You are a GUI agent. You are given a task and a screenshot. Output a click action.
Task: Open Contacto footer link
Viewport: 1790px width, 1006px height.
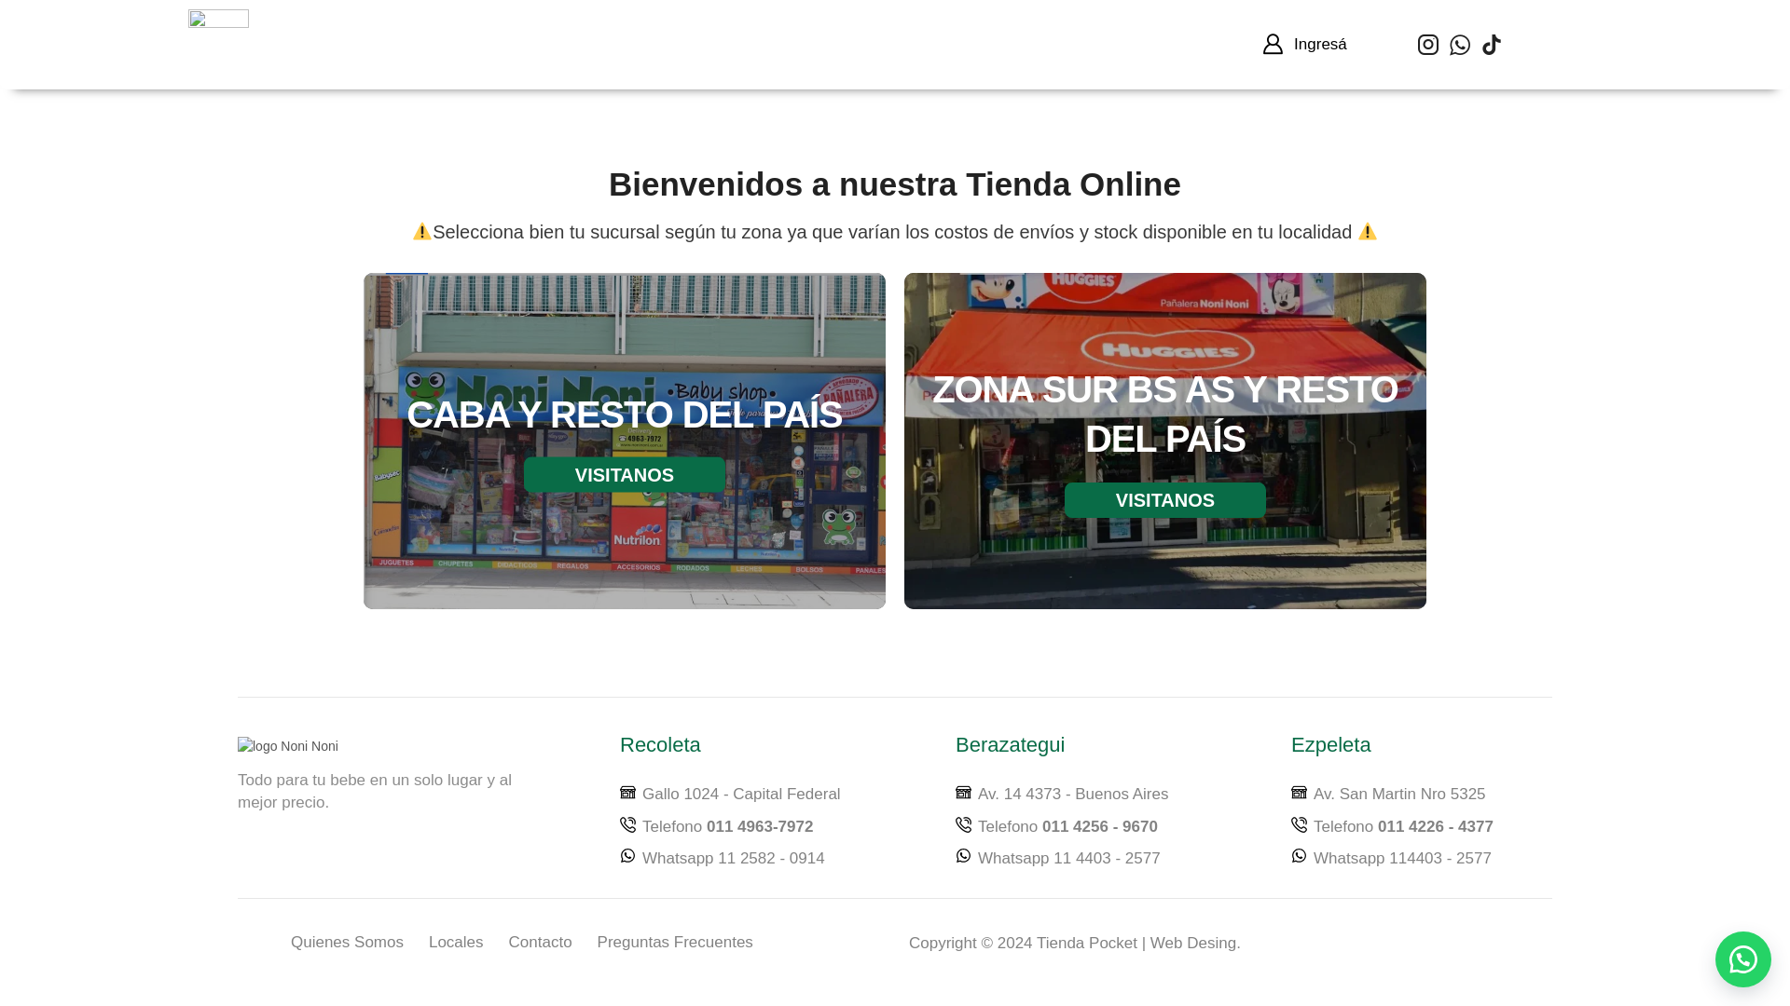point(540,943)
